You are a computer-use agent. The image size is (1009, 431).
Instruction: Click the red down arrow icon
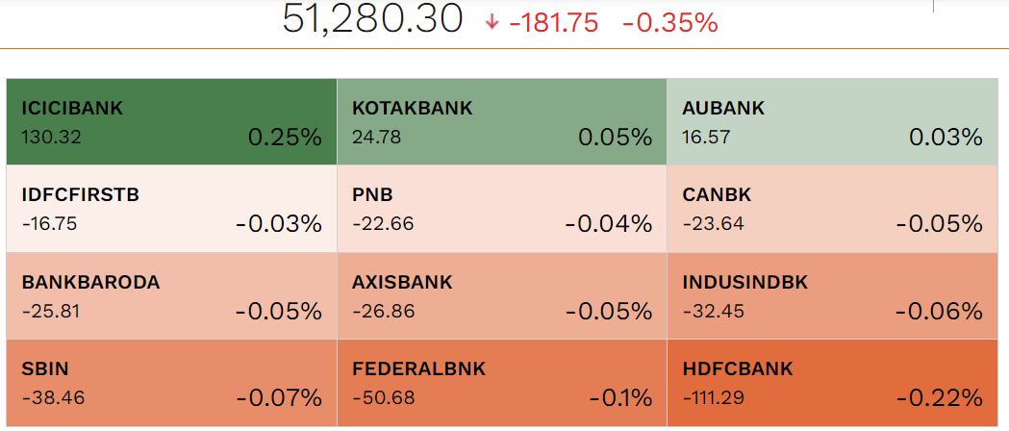click(492, 22)
